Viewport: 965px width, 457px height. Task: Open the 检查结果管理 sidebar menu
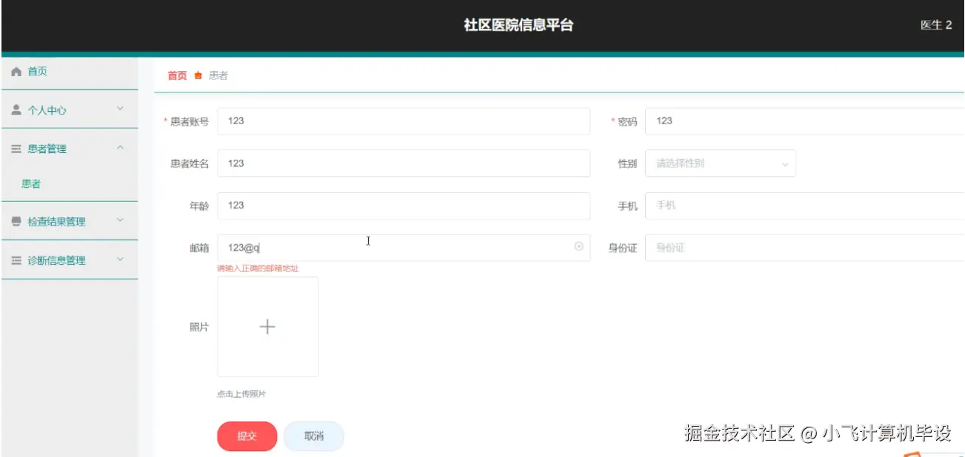[70, 221]
